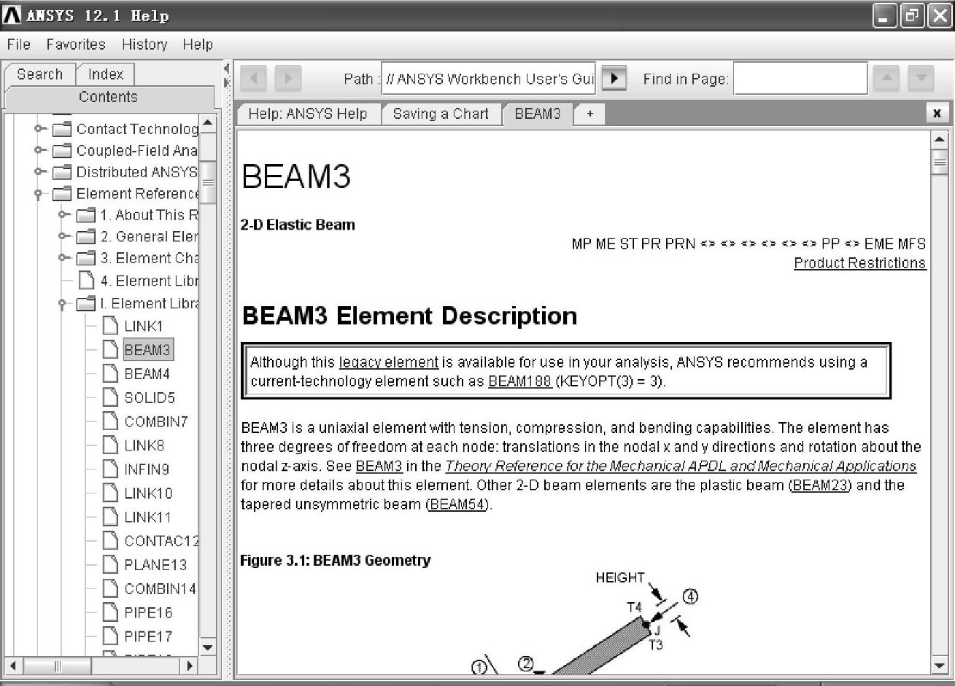Open the BEAM188 link
Image resolution: width=955 pixels, height=686 pixels.
(x=519, y=381)
